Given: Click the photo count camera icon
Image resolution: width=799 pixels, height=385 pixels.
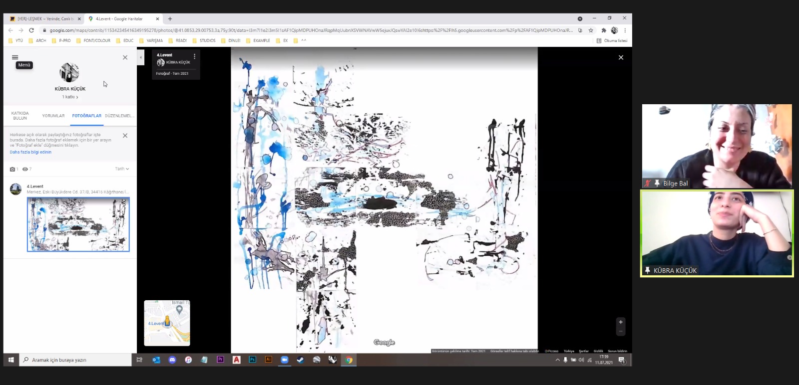Looking at the screenshot, I should 12,169.
